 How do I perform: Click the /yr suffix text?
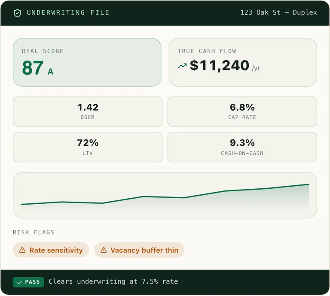256,68
